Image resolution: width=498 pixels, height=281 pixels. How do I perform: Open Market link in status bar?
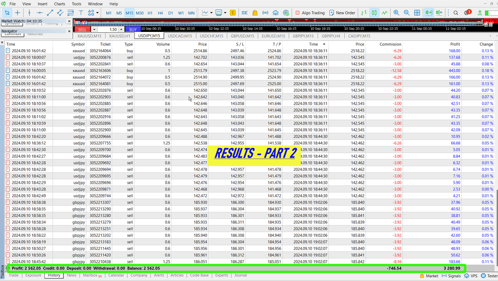click(x=429, y=276)
